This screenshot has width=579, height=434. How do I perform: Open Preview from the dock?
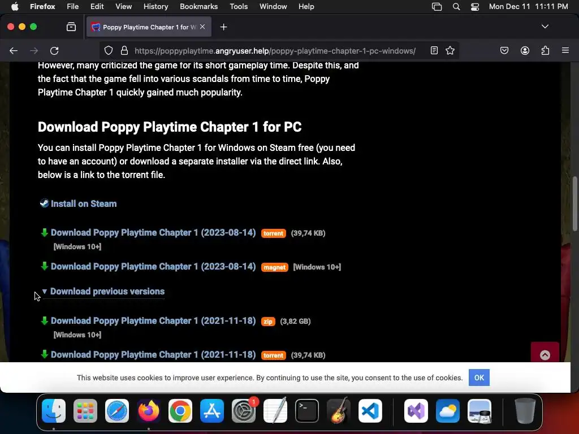click(x=479, y=411)
